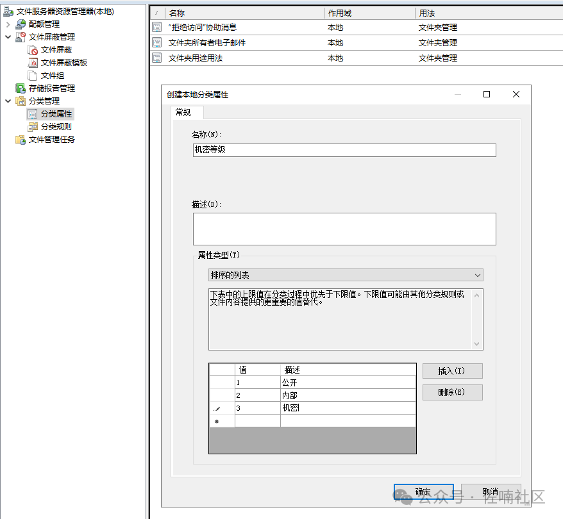Viewport: 563px width, 519px height.
Task: Collapse the 文件屏蔽管理 tree node
Action: (x=8, y=37)
